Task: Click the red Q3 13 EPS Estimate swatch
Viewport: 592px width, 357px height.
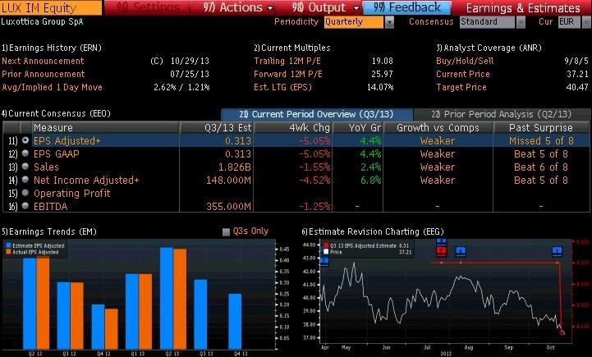Action: pos(326,245)
